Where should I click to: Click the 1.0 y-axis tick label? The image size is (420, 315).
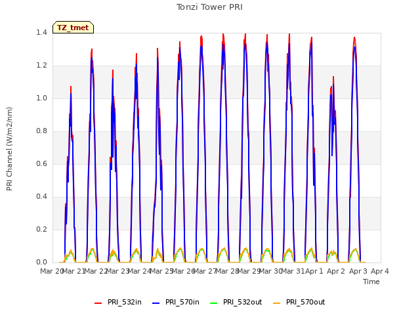(x=41, y=98)
